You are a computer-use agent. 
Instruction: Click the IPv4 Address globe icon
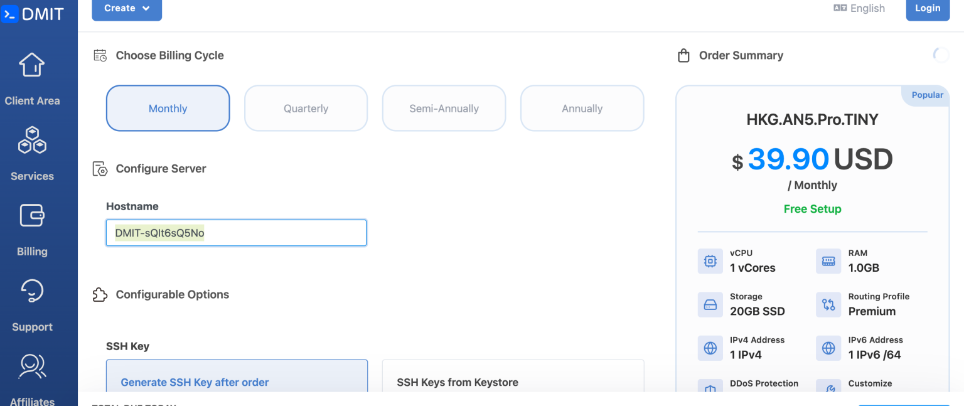(x=710, y=348)
